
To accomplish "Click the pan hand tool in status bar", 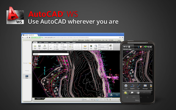I will click(101, 100).
